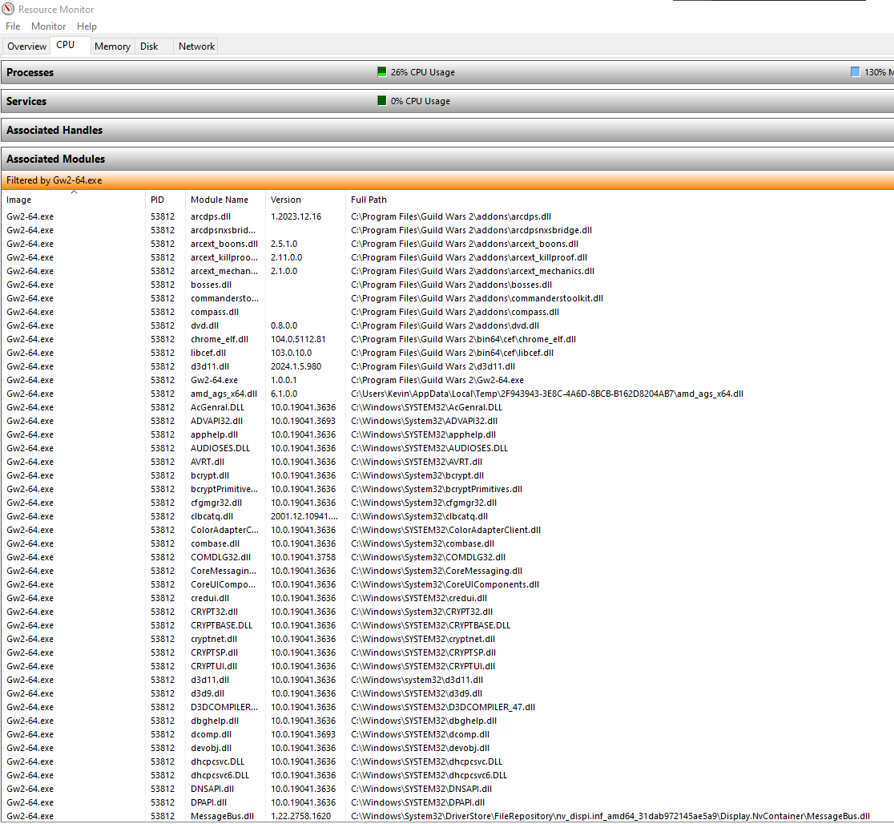The height and width of the screenshot is (824, 894).
Task: Select the arcext_boons.dll module name
Action: tap(224, 244)
